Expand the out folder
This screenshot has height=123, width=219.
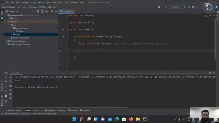tap(8, 22)
